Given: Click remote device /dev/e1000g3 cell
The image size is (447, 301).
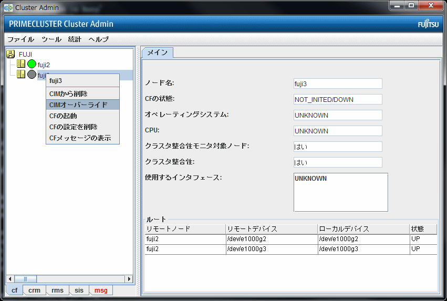Looking at the screenshot, I should (272, 249).
